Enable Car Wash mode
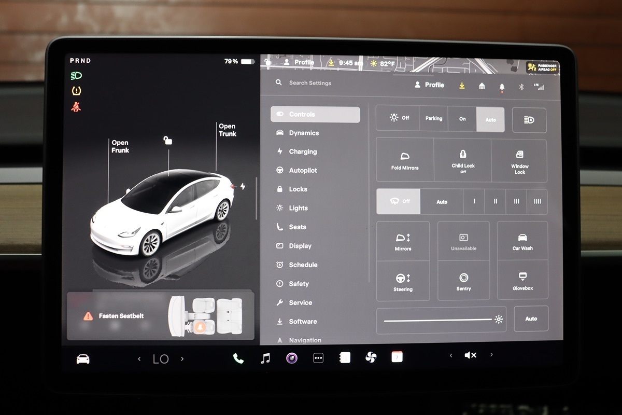The width and height of the screenshot is (622, 415). (522, 241)
